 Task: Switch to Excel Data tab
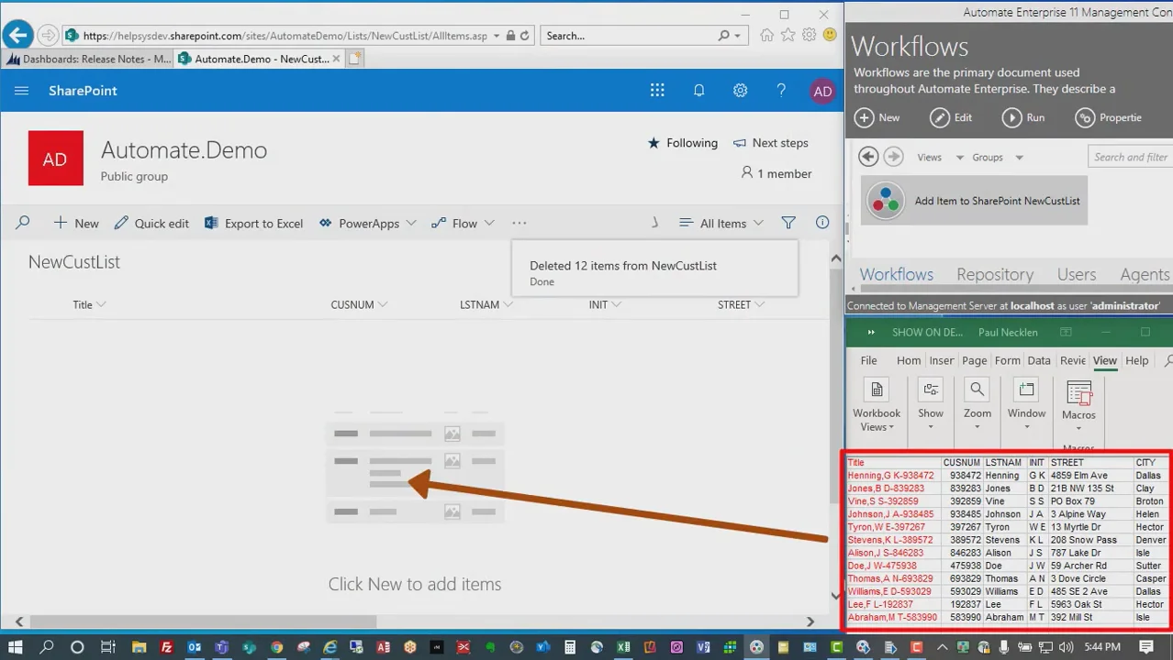(1038, 360)
